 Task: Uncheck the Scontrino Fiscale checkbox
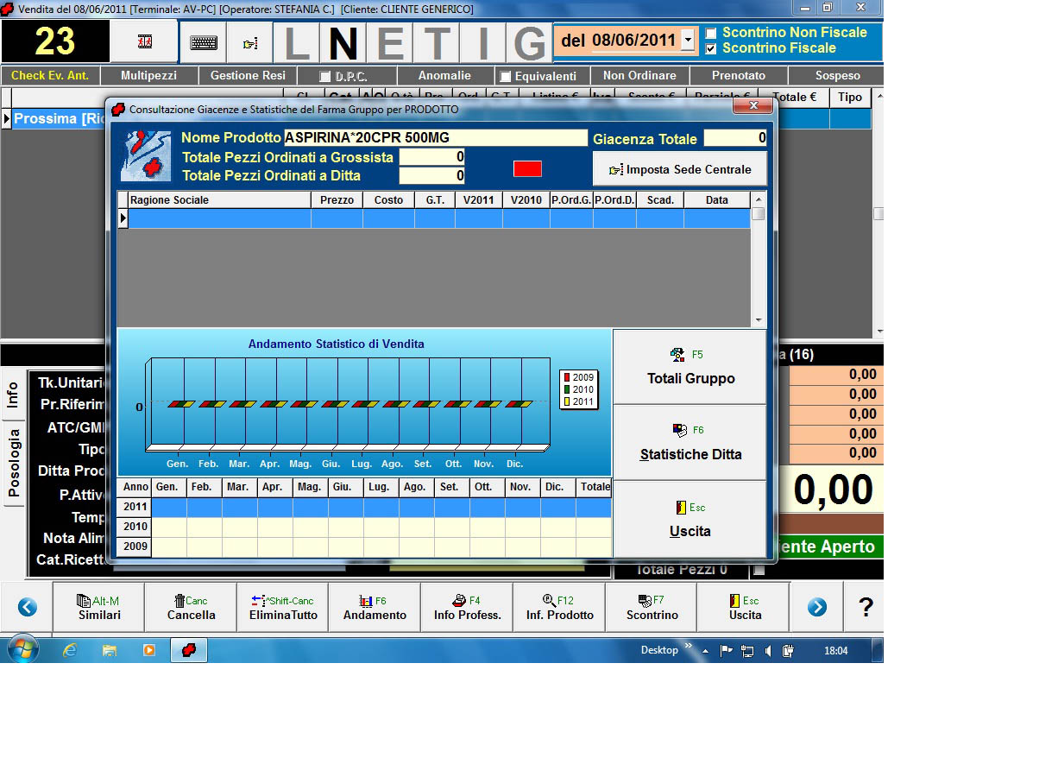(711, 48)
